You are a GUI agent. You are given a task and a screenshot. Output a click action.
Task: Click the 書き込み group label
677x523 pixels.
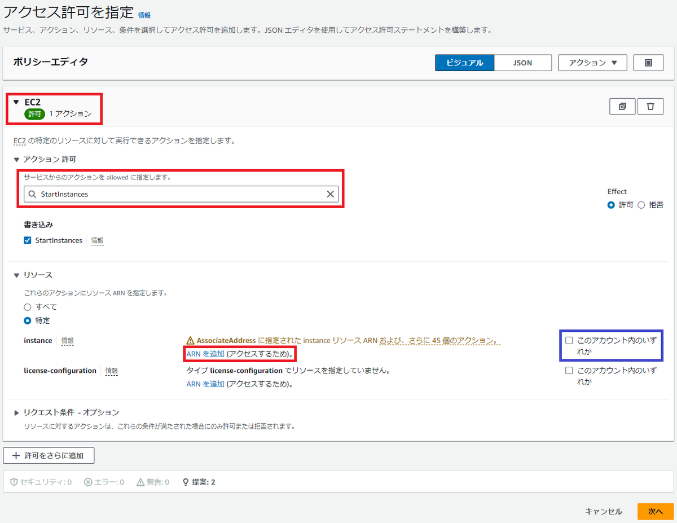[38, 225]
